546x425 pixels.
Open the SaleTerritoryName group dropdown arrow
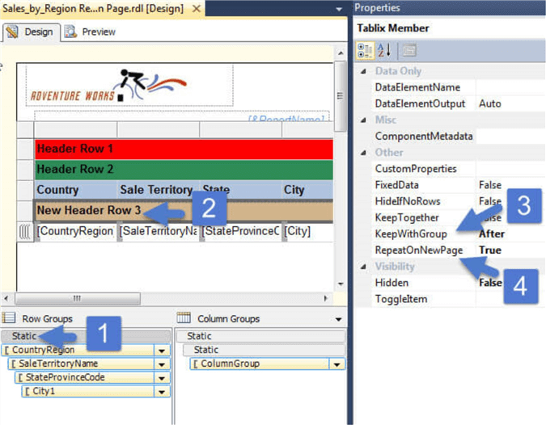click(x=162, y=364)
